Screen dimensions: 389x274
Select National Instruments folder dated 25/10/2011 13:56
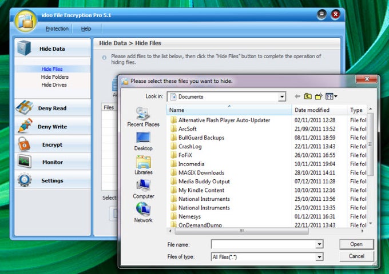pyautogui.click(x=204, y=199)
